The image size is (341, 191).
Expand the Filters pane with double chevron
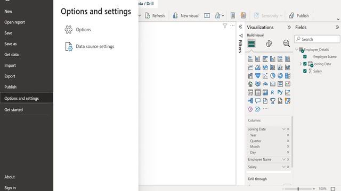(240, 27)
